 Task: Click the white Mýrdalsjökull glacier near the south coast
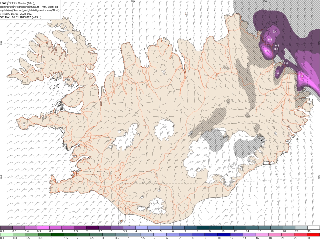coord(157,206)
